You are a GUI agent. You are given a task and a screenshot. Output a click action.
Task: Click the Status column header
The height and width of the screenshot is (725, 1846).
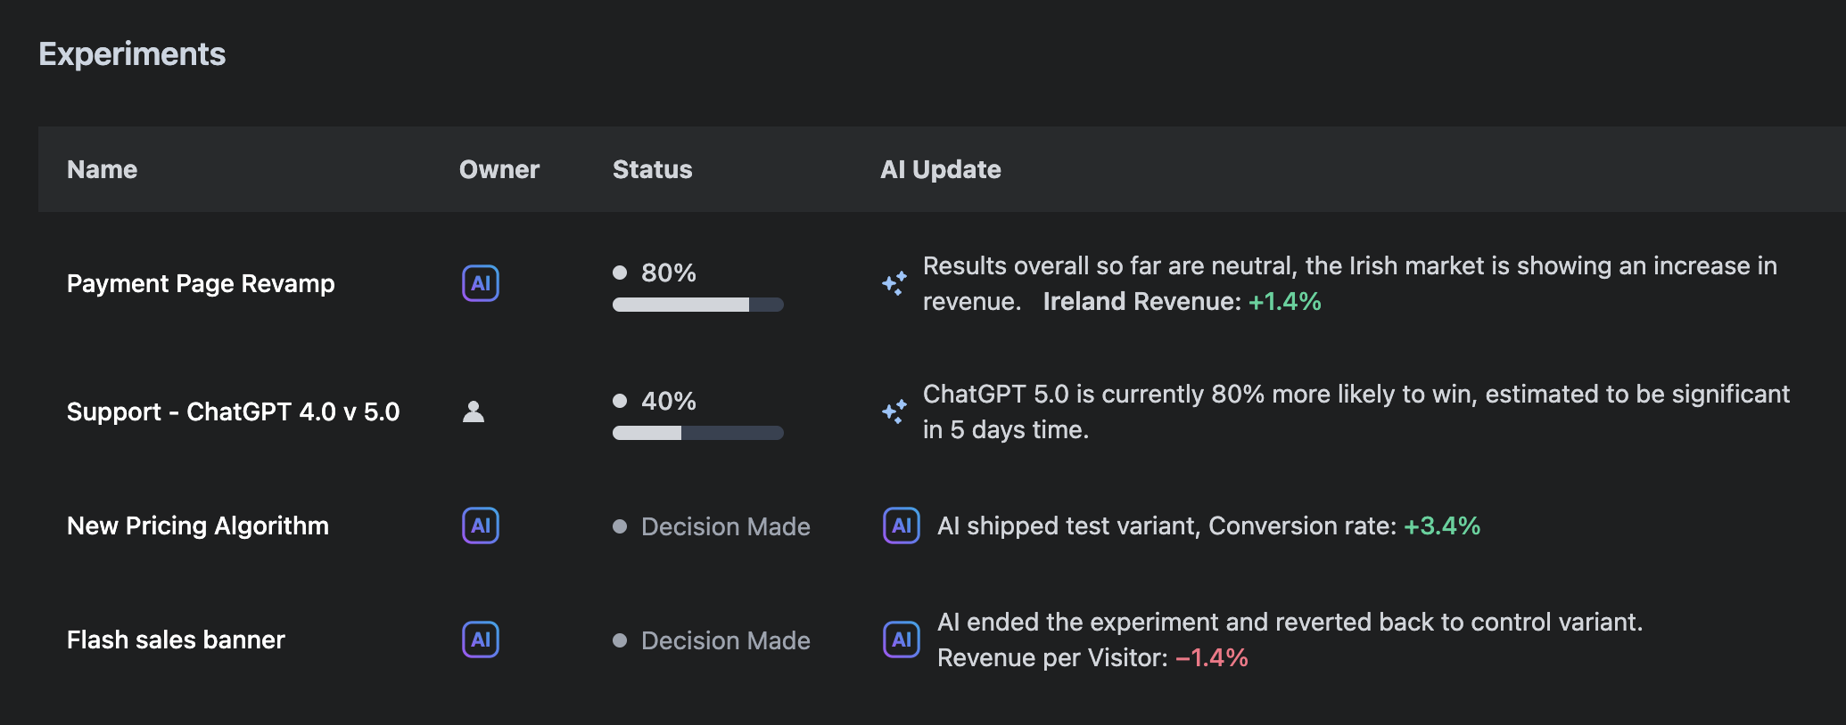point(652,169)
